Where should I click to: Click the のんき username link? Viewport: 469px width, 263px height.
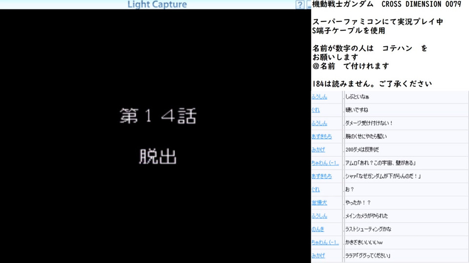point(318,229)
